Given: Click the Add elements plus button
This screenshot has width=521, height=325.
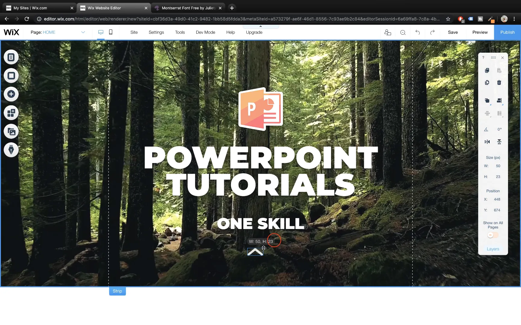Looking at the screenshot, I should 11,94.
